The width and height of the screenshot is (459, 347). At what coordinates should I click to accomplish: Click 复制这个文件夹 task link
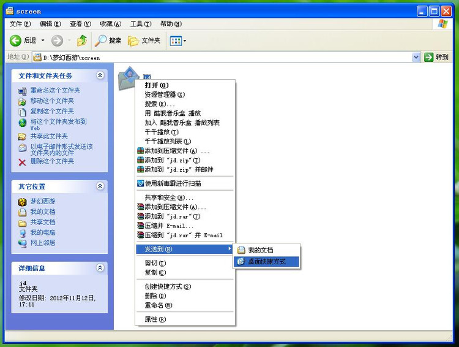[x=52, y=111]
